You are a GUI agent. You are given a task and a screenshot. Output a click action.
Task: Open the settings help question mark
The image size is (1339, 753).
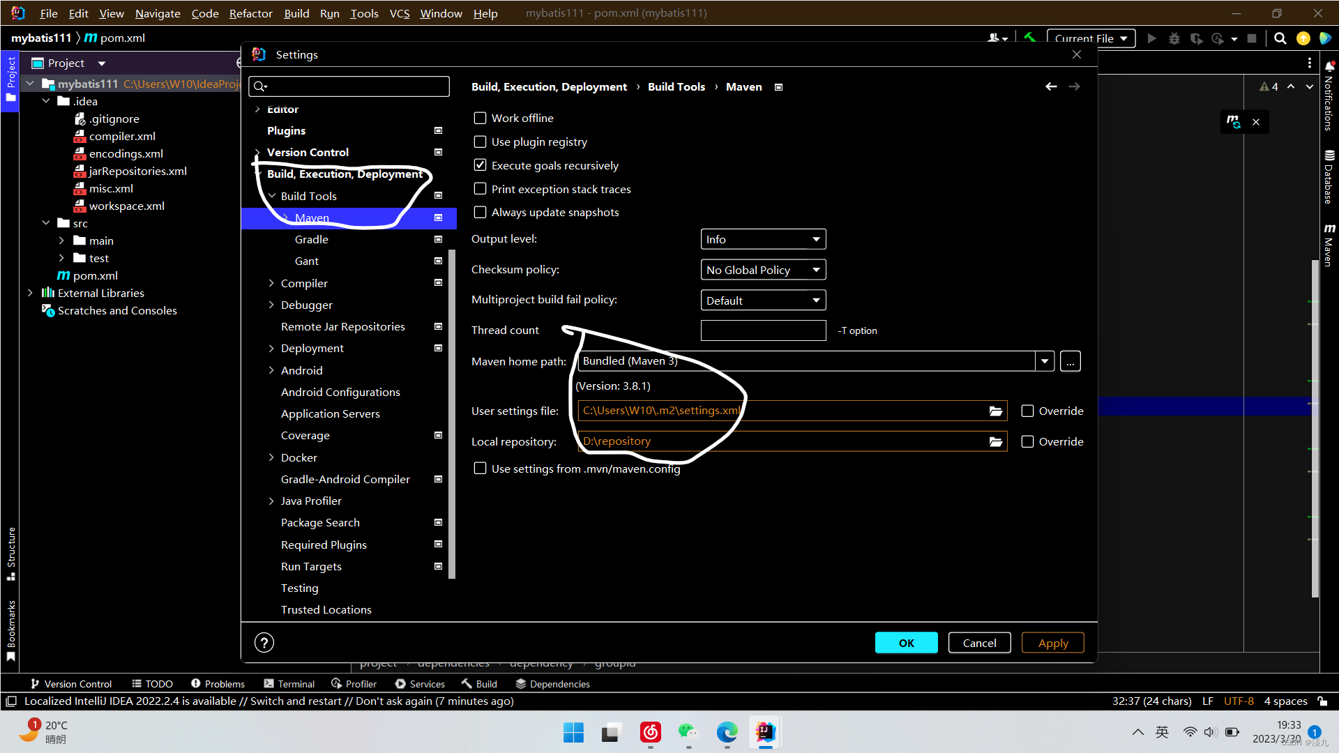click(264, 643)
